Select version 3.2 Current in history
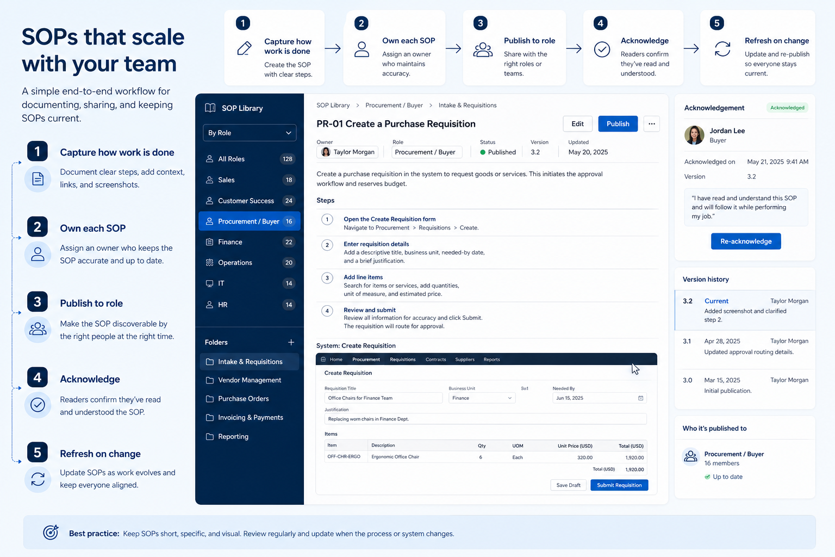Viewport: 835px width, 557px height. coord(745,310)
